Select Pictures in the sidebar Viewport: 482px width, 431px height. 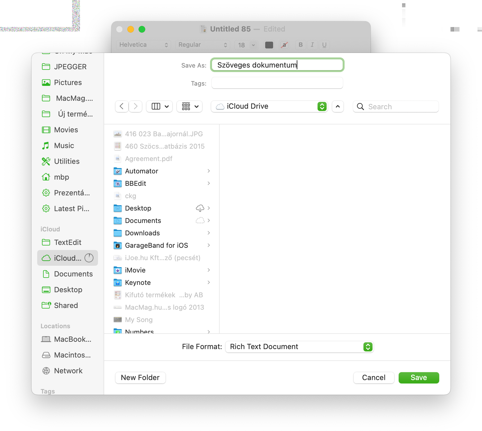pos(68,82)
